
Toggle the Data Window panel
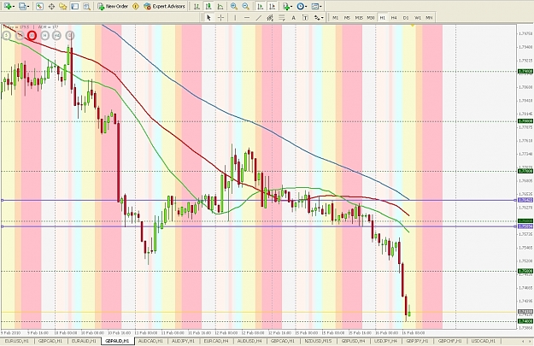[51, 6]
